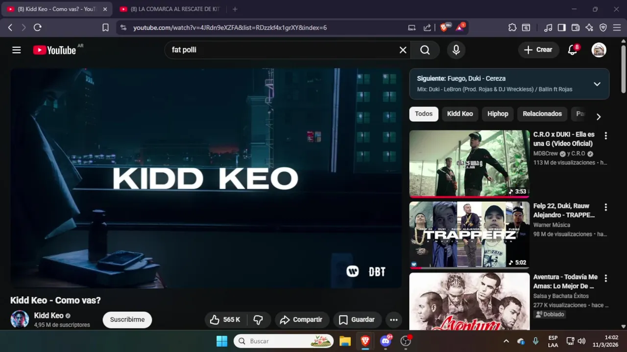Open more actions three-dot button below video

[393, 320]
